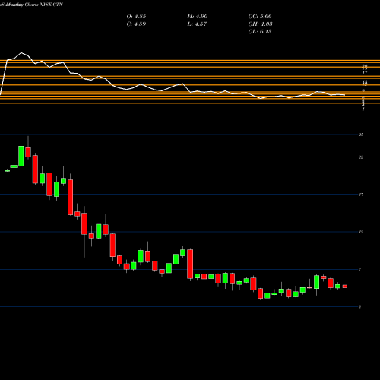Click the 'OH: 1.03' value
The width and height of the screenshot is (380, 380).
[x=260, y=24]
